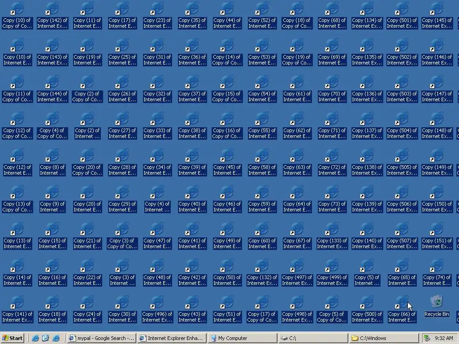Select the Copy (8) of Internet Explorer shortcut
Image resolution: width=459 pixels, height=344 pixels.
52,162
